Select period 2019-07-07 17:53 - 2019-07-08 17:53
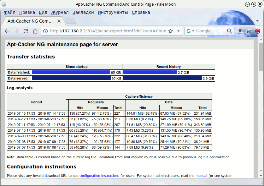The image size is (264, 186). click(37, 147)
